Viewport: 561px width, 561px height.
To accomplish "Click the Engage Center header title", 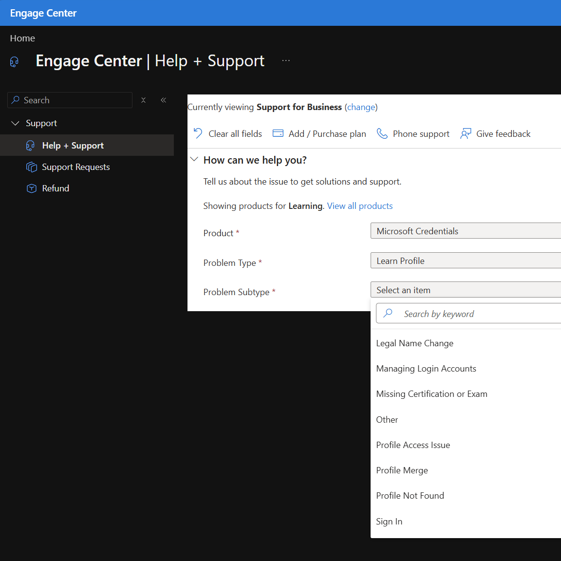I will tap(43, 13).
